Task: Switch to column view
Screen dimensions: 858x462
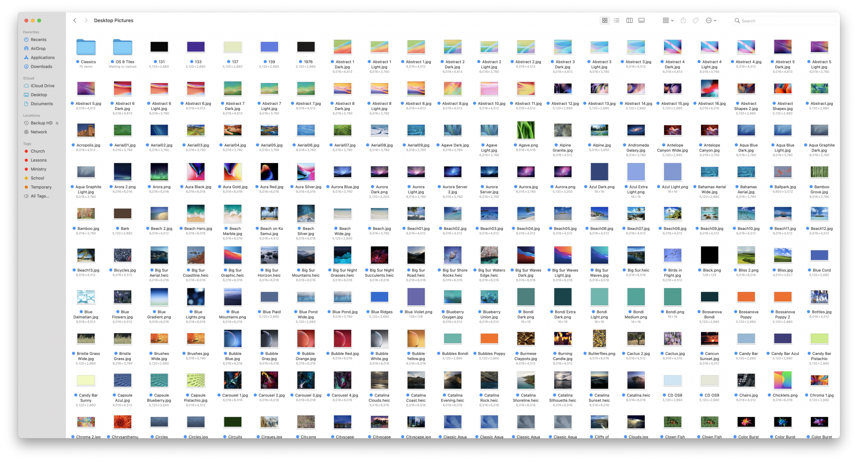Action: [x=629, y=21]
